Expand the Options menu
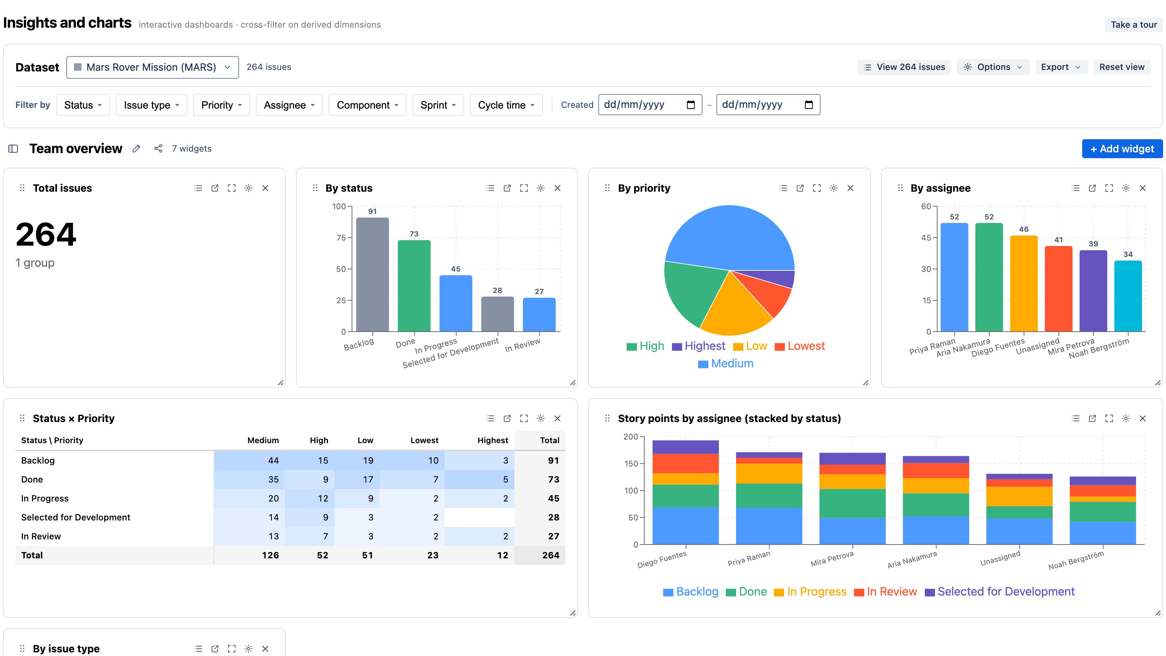 [x=993, y=67]
